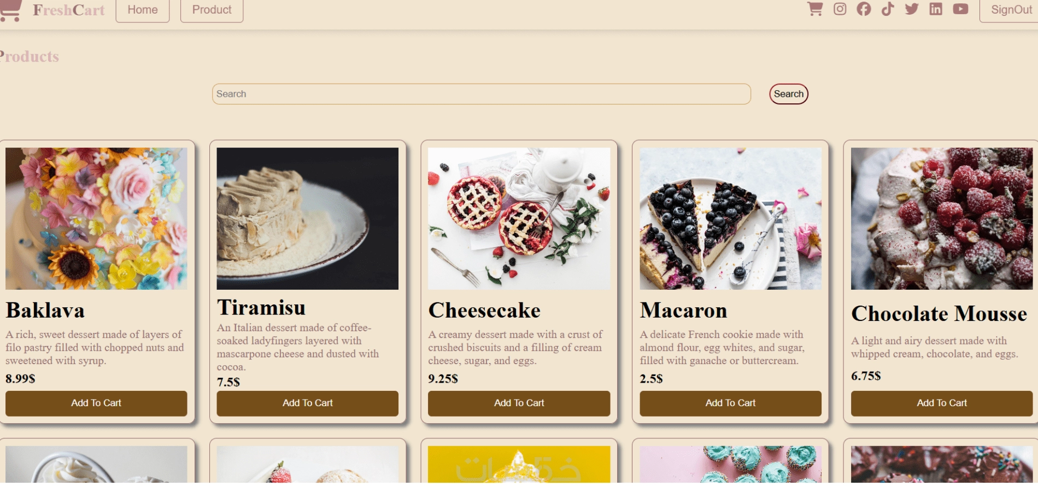This screenshot has width=1038, height=492.
Task: Open the LinkedIn icon
Action: coord(936,9)
